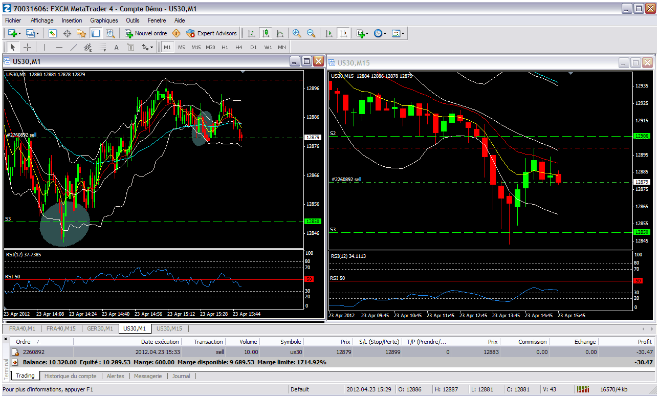Click the Expert Advisors button
The width and height of the screenshot is (659, 396).
tap(211, 33)
